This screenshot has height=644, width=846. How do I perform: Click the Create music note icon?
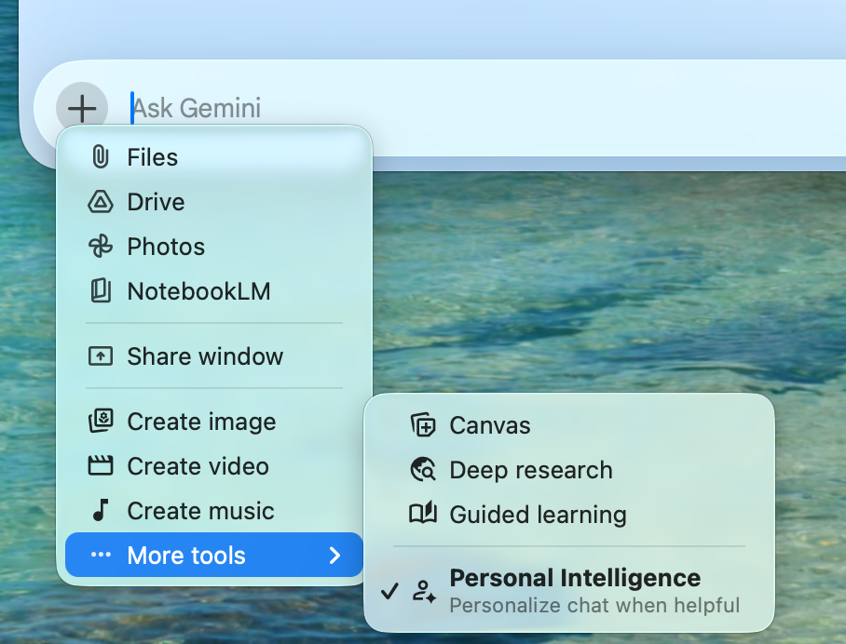100,511
